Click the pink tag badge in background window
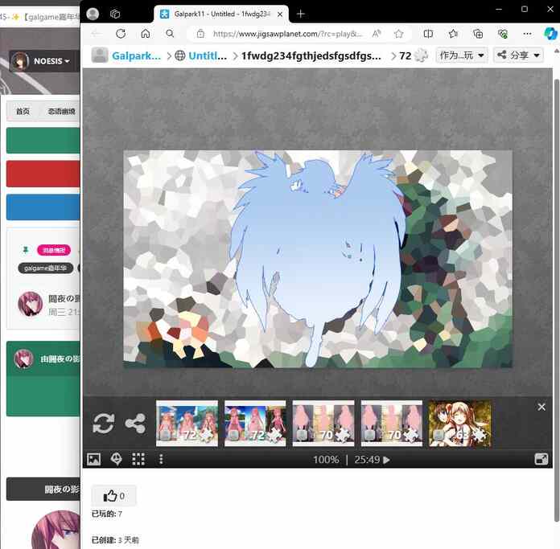 (x=54, y=250)
